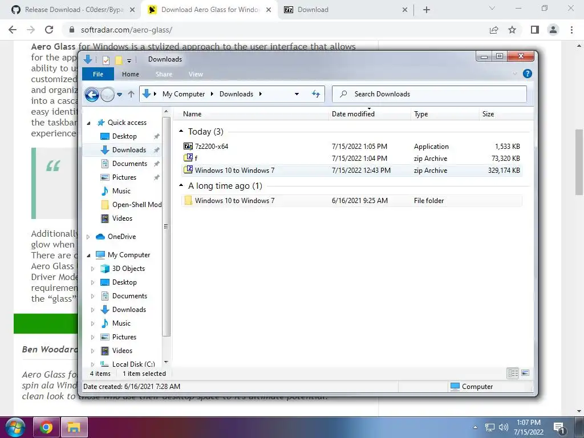Open Documents under Quick access
The height and width of the screenshot is (438, 584).
point(129,164)
